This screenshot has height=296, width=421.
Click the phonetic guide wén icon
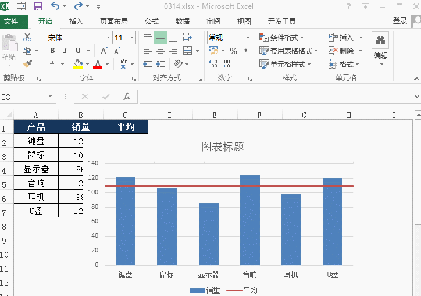coord(123,64)
